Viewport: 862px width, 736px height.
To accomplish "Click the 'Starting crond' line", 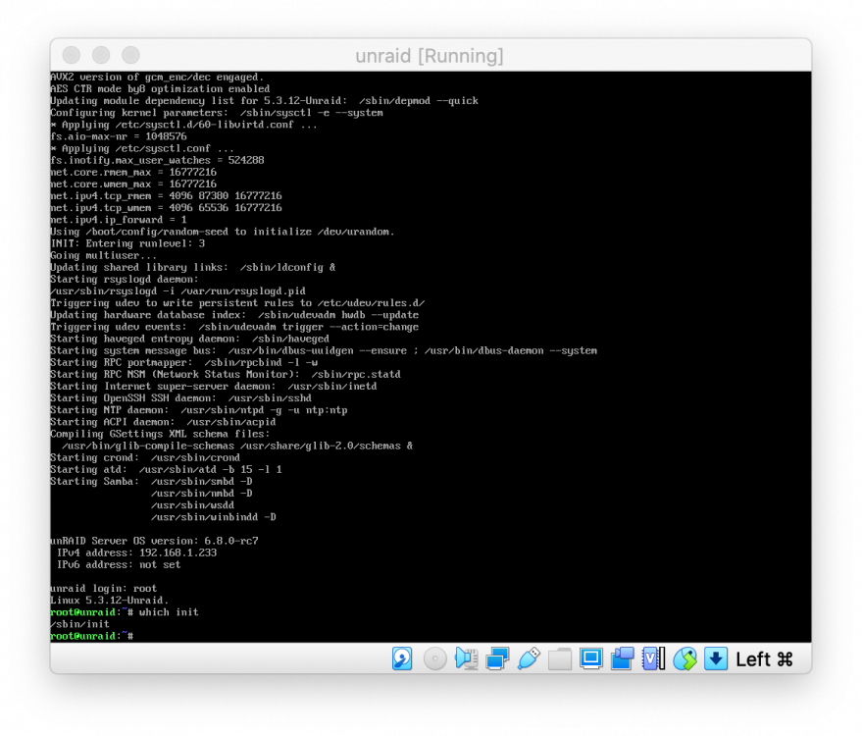I will [x=145, y=457].
